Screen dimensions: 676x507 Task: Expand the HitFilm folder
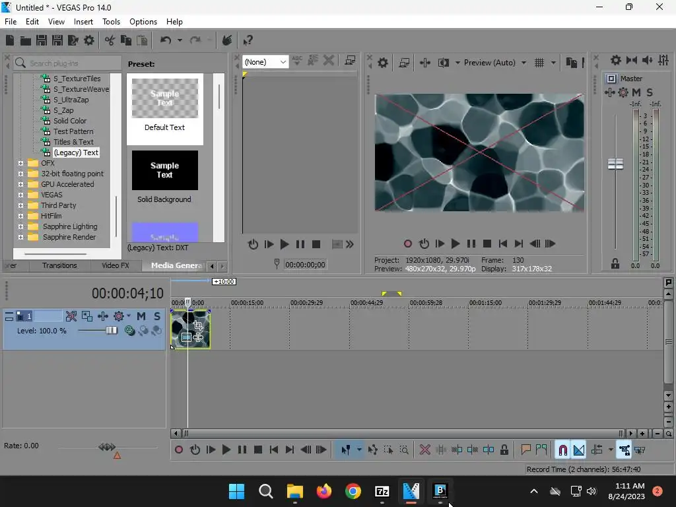(20, 216)
